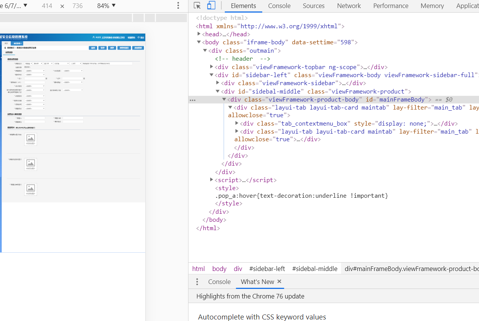Select the #sidebar-left breadcrumb
Viewport: 479px width, 321px height.
click(x=267, y=269)
